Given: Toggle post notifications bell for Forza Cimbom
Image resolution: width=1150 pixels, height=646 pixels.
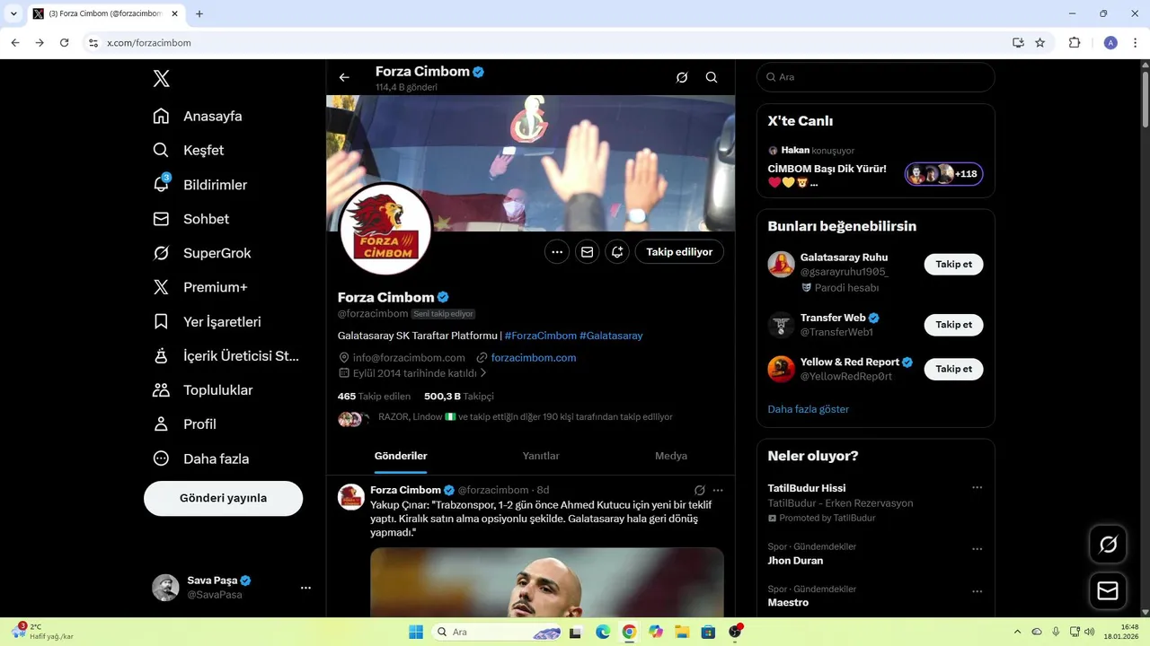Looking at the screenshot, I should coord(617,252).
